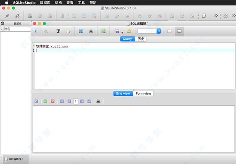Open the 工具 menu

pos(81,3)
